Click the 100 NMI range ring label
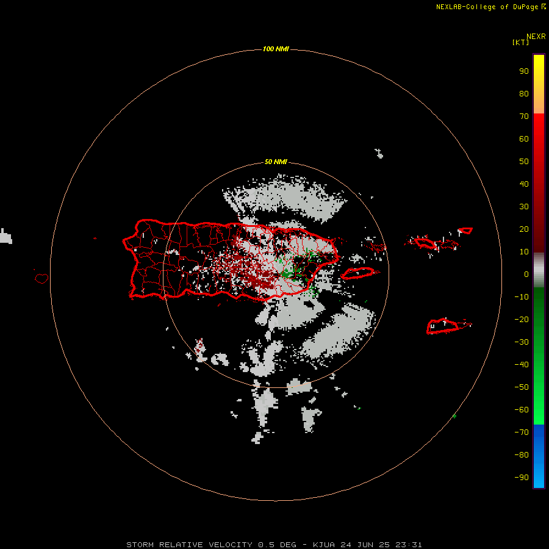The height and width of the screenshot is (549, 549). [x=276, y=49]
